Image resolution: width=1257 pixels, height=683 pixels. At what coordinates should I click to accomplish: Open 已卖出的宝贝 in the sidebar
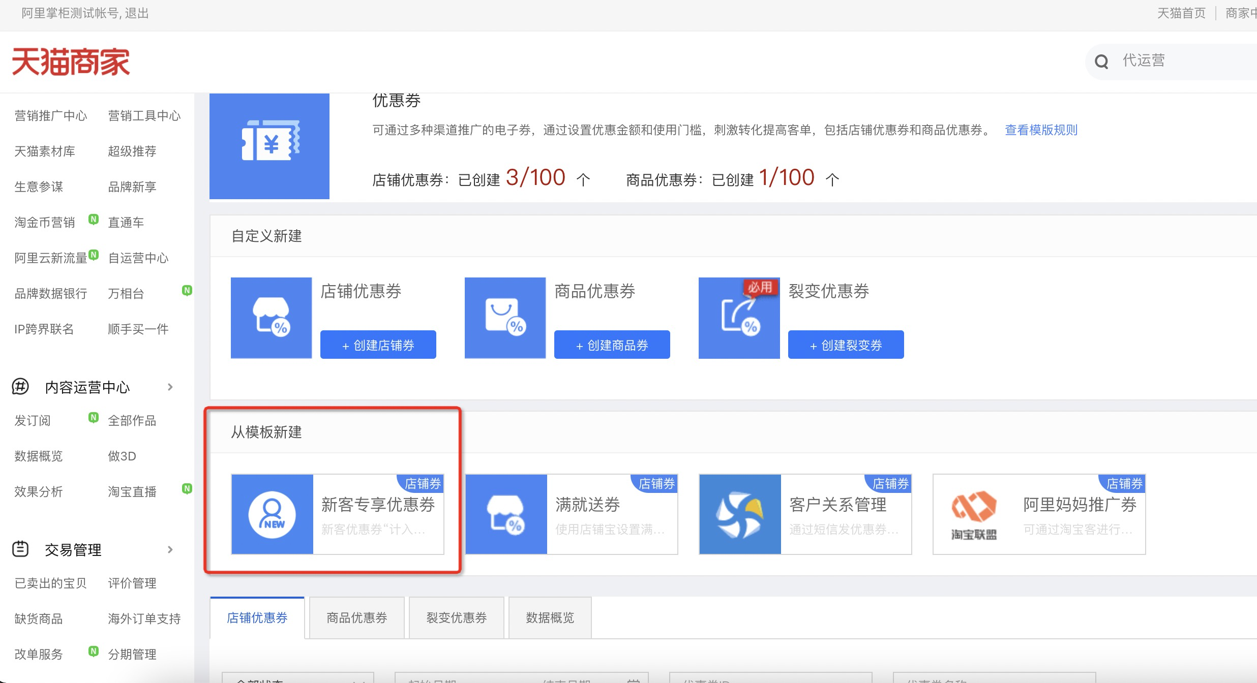coord(51,583)
